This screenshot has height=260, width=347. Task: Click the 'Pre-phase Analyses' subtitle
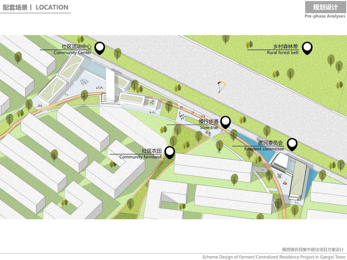click(x=325, y=16)
